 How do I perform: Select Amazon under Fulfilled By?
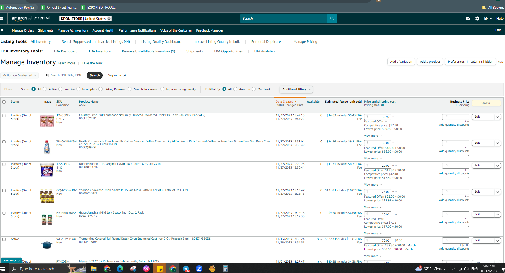(235, 89)
